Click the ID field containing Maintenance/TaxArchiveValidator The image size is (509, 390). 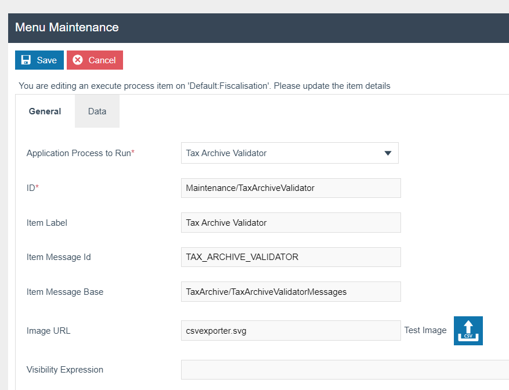(x=291, y=188)
